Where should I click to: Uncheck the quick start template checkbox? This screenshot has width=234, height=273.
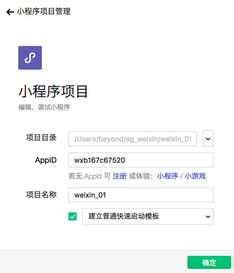click(72, 216)
